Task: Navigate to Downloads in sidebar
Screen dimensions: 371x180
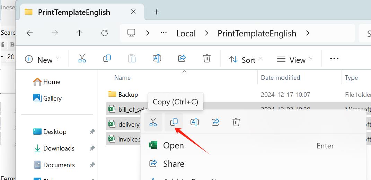Action: [59, 148]
